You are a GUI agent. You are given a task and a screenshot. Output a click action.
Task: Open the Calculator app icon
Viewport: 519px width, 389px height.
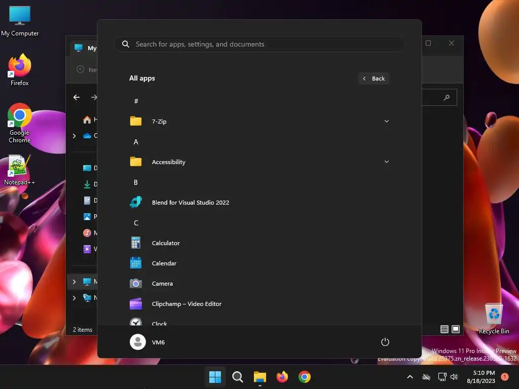coord(136,243)
